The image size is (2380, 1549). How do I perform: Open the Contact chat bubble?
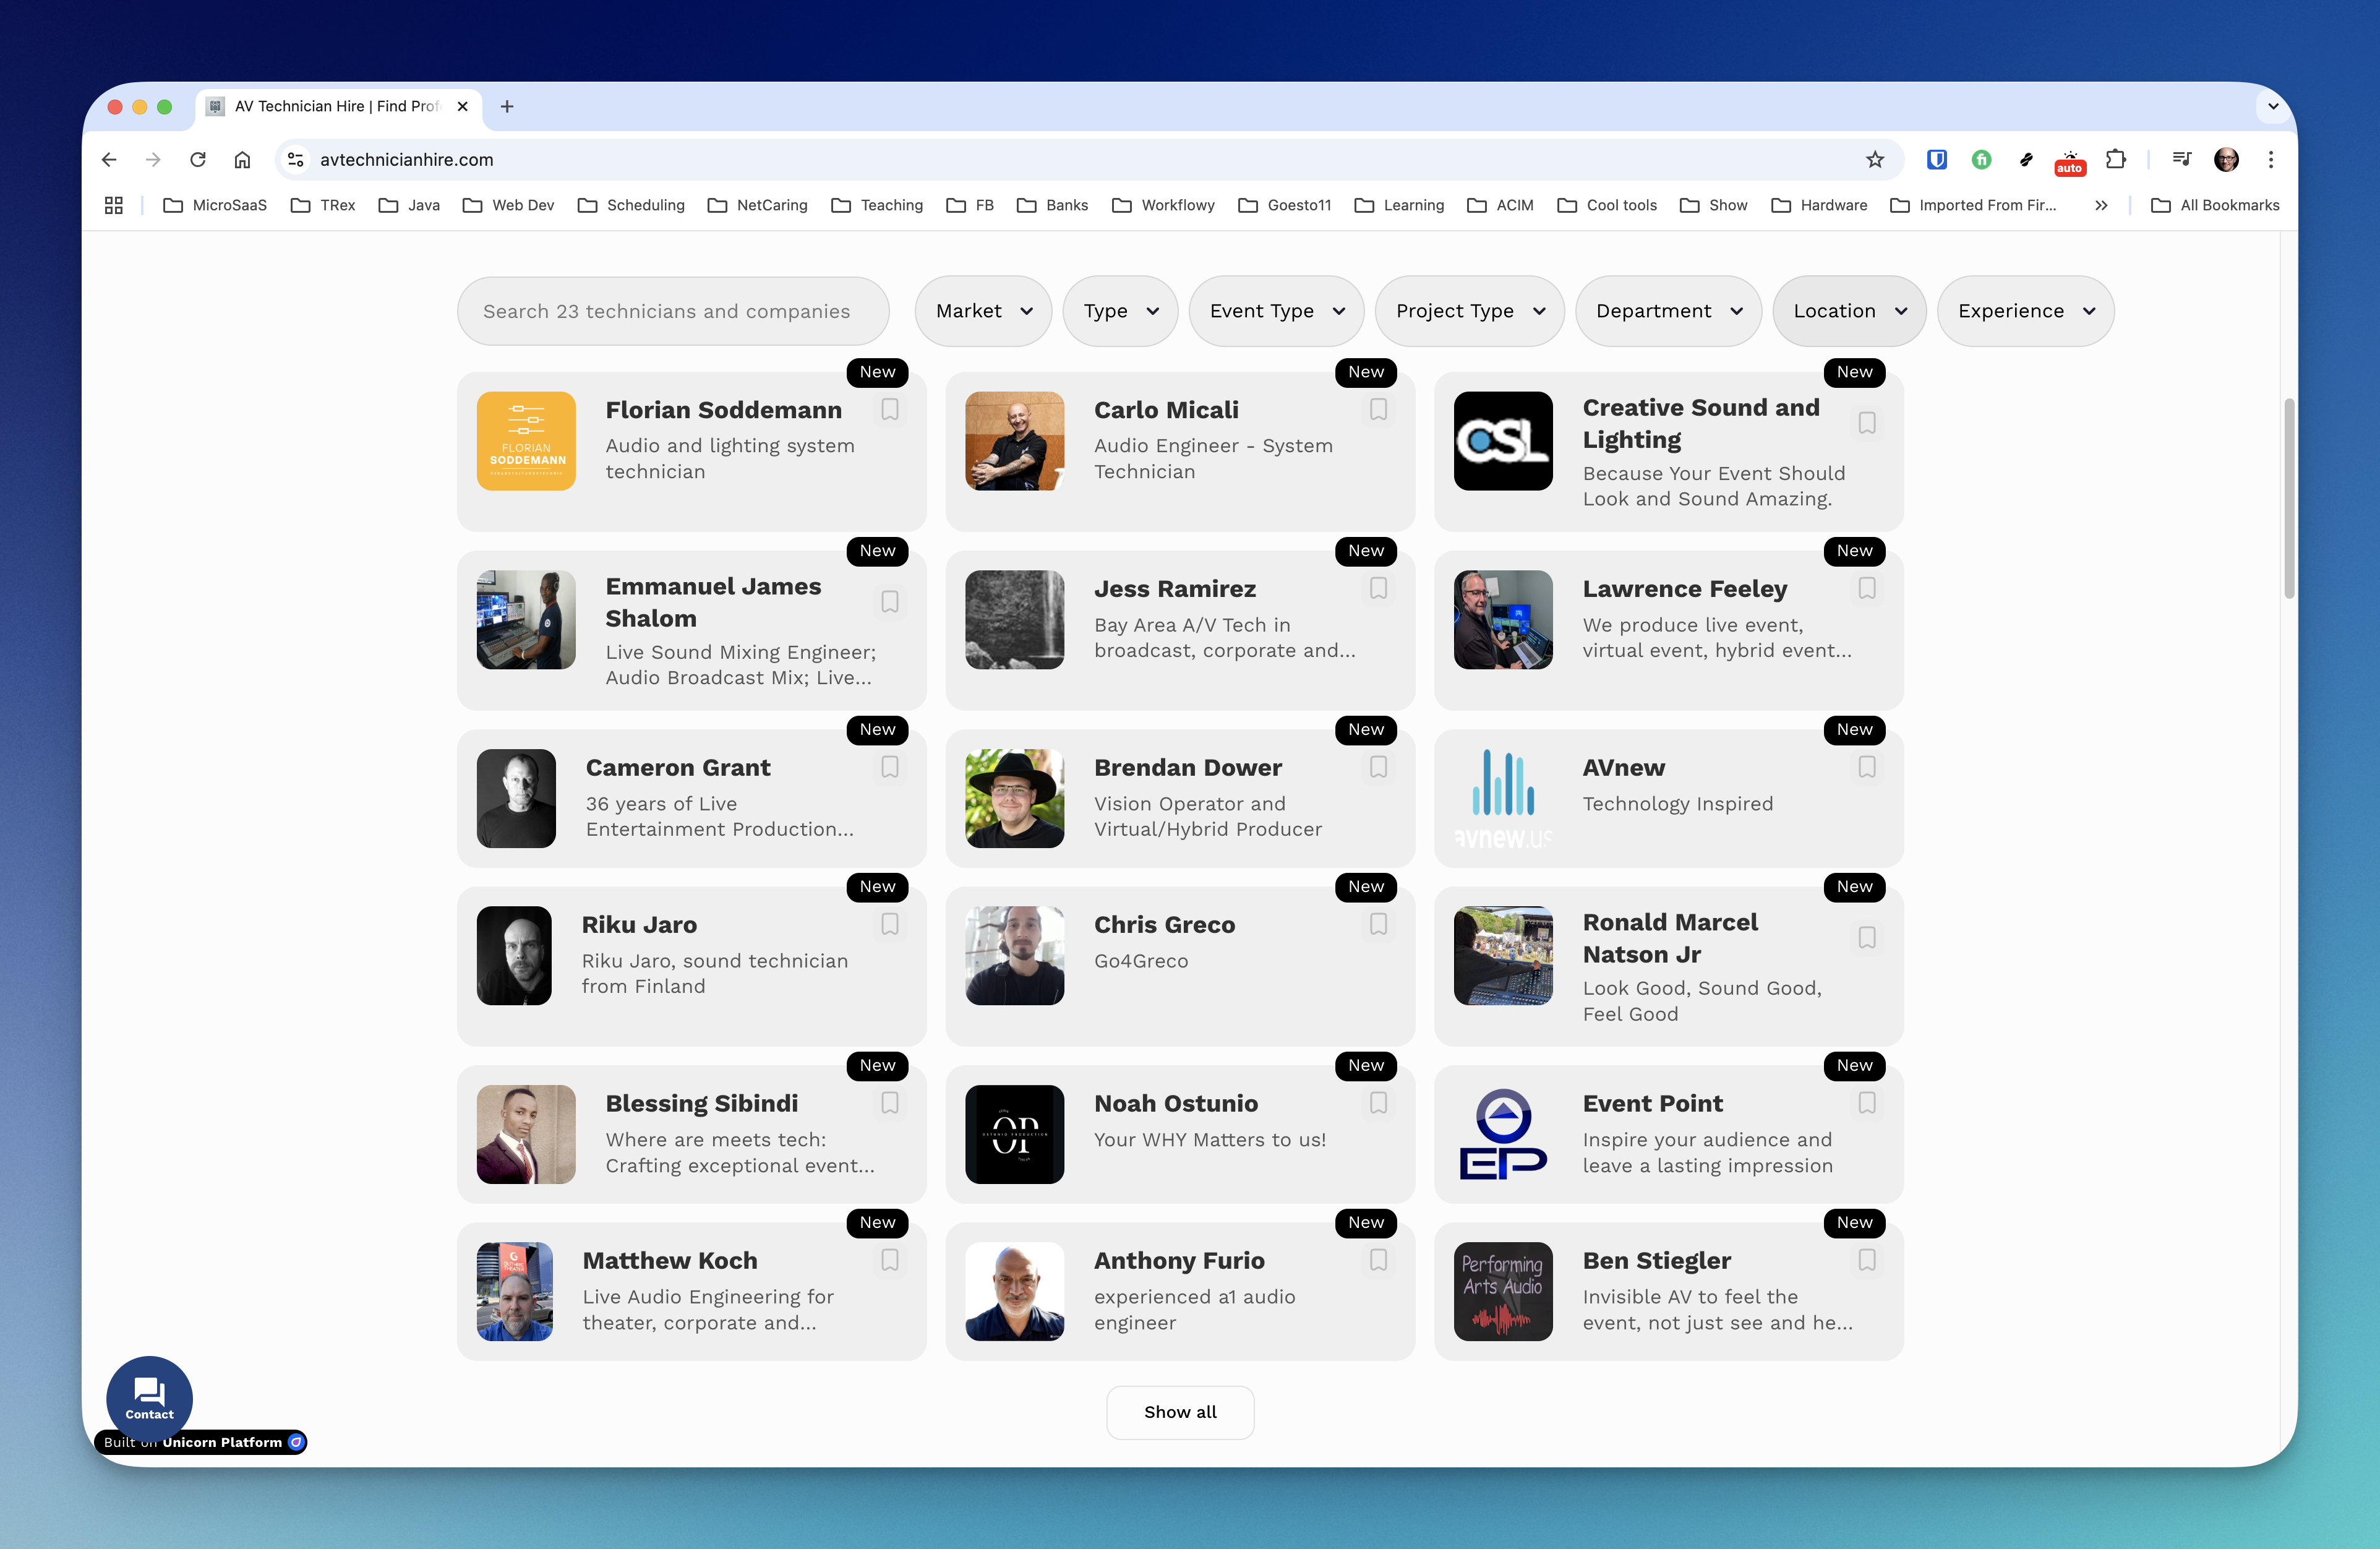pos(149,1399)
